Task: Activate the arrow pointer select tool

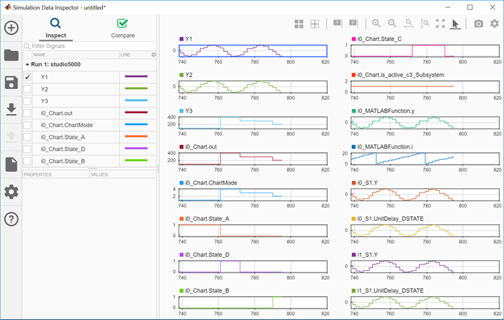Action: (456, 24)
